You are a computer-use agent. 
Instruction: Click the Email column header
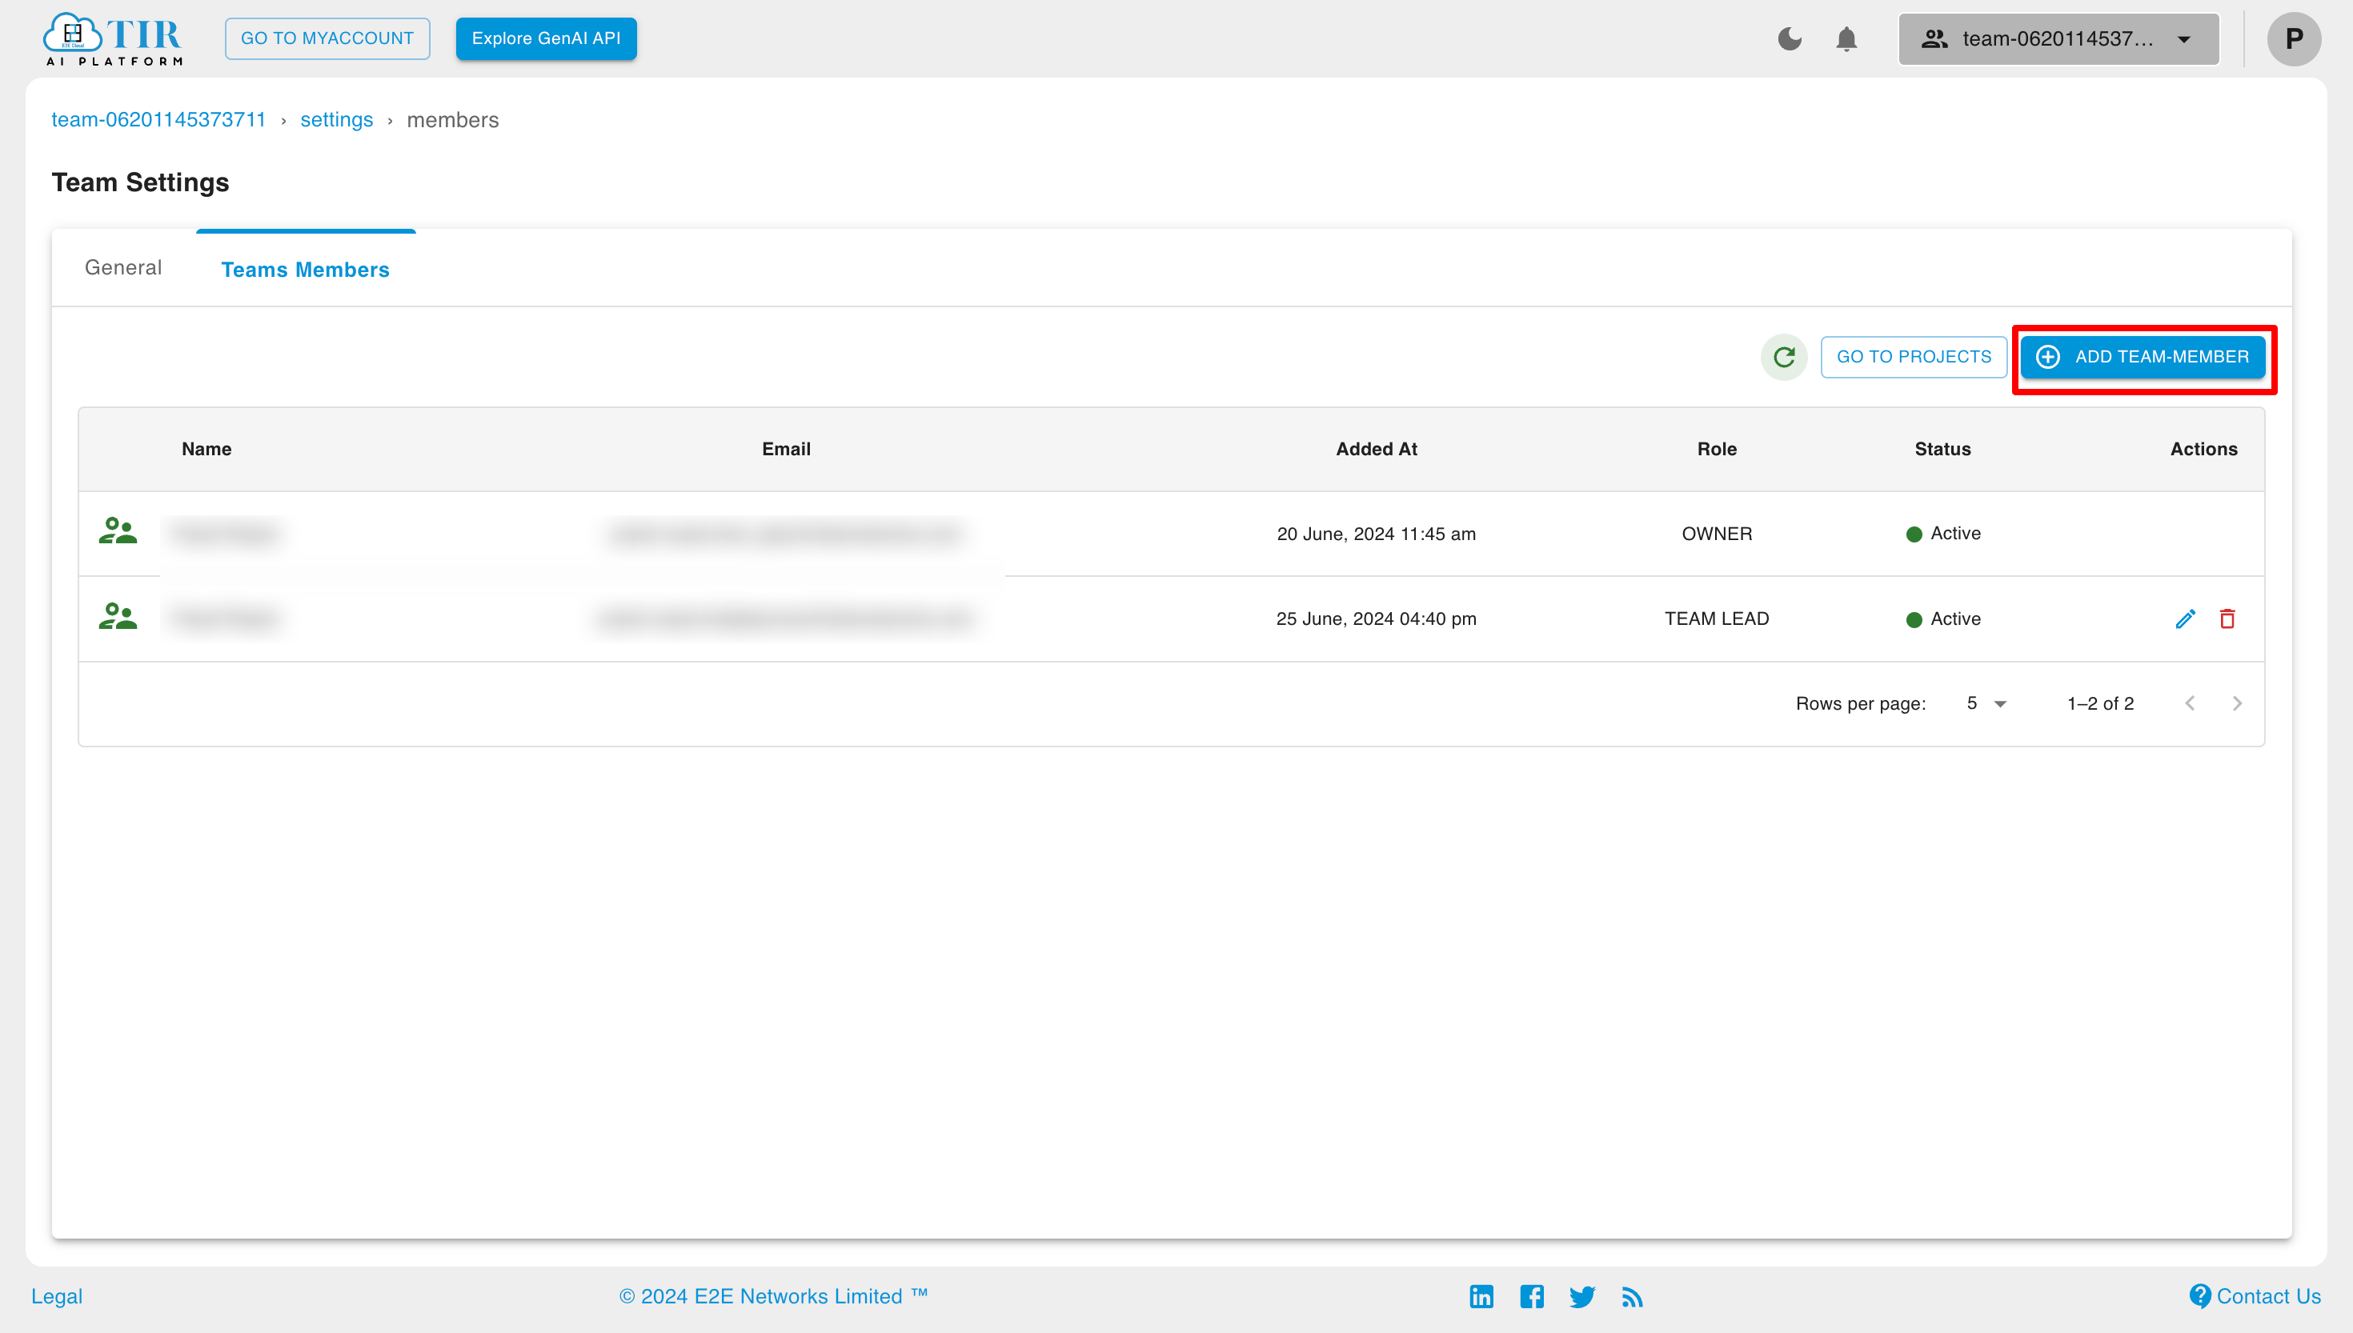click(786, 449)
